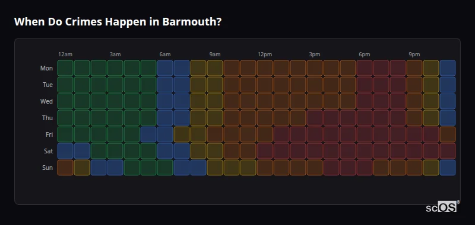Select the Thursday 5am green cell
This screenshot has width=475, height=225.
point(148,118)
